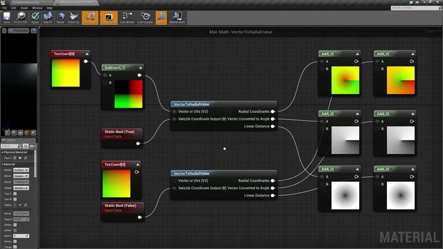Select the cube preview mesh icon
The height and width of the screenshot is (249, 443).
[27, 132]
